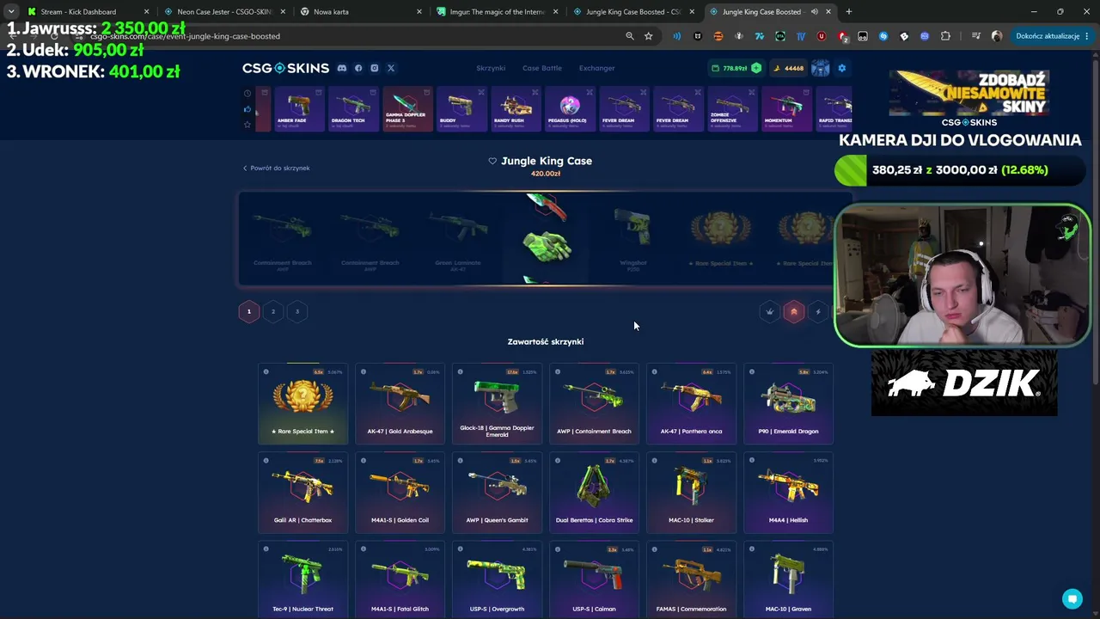Viewport: 1100px width, 619px height.
Task: Select the MAC-10 Stalker card
Action: [691, 493]
